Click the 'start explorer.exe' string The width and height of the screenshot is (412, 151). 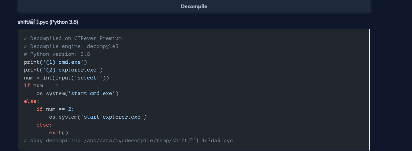tap(112, 117)
